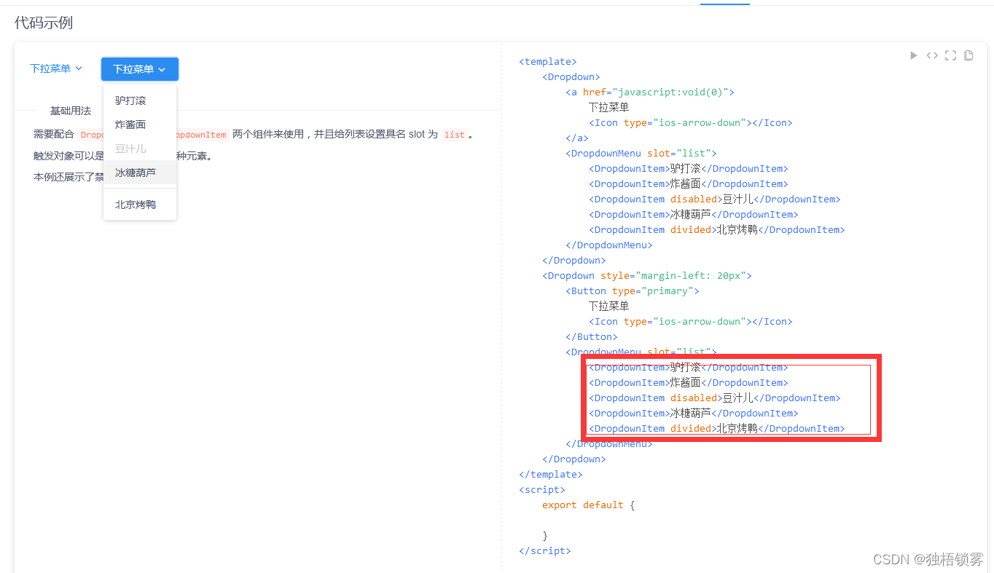Choose 北京烤鸭 in the dropdown menu
The image size is (994, 573).
coord(140,205)
